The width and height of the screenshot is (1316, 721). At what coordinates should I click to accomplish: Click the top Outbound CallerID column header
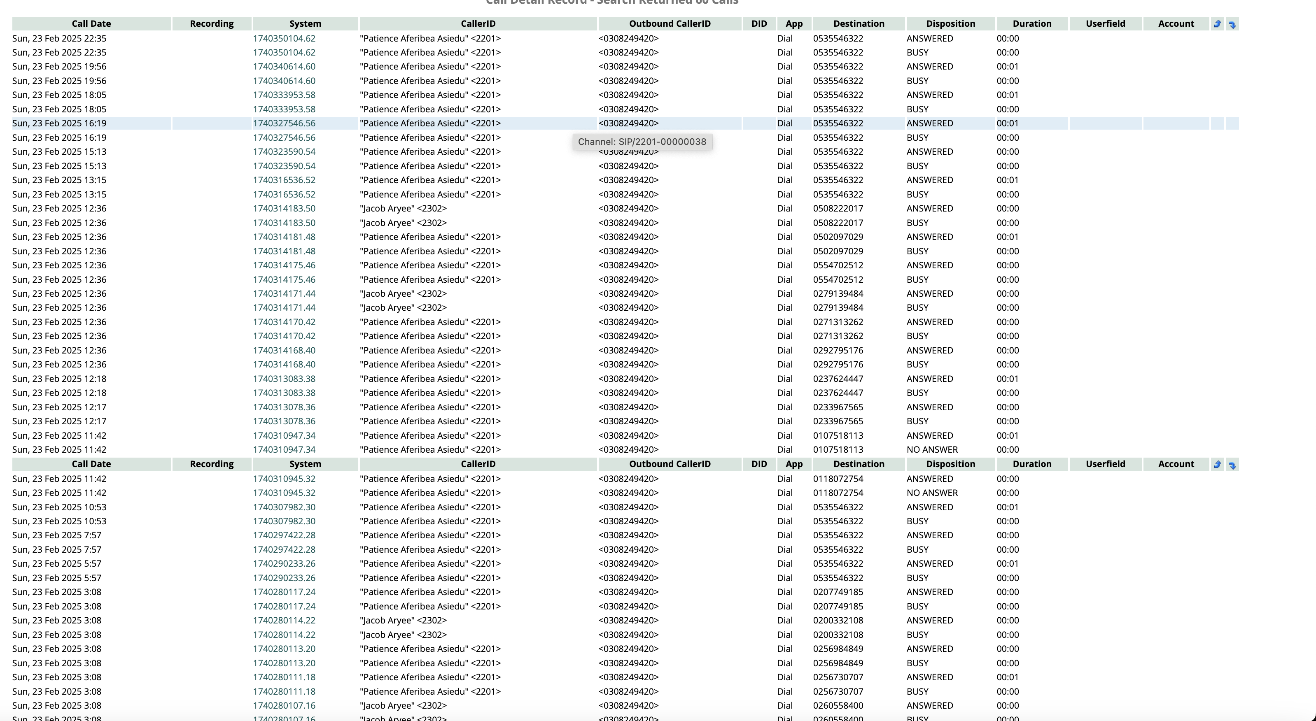(669, 23)
